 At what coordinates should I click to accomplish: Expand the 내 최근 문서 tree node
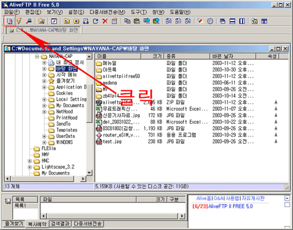click(x=45, y=63)
